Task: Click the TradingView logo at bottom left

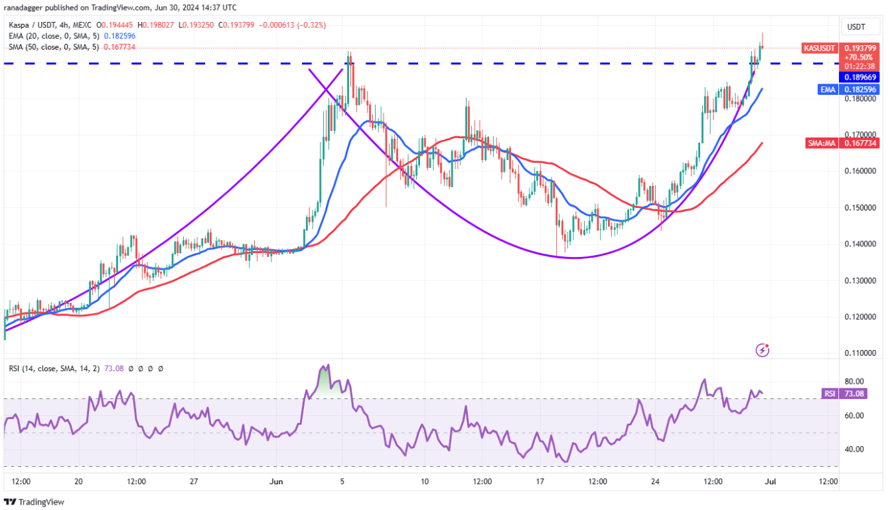Action: [35, 502]
